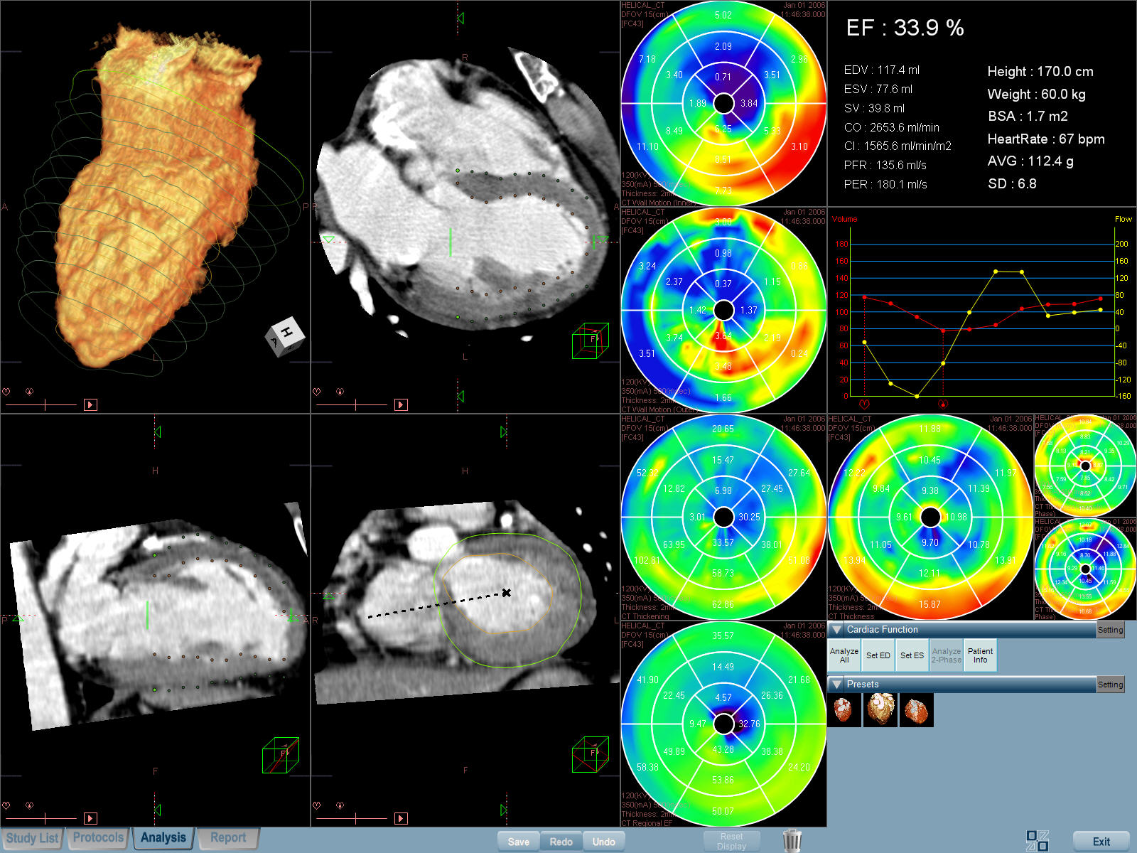The image size is (1137, 853).
Task: Select the large CT Thickness polar map
Action: click(930, 517)
